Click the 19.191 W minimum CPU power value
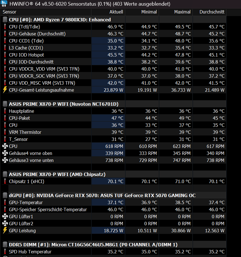The width and height of the screenshot is (241, 257). pyautogui.click(x=147, y=90)
